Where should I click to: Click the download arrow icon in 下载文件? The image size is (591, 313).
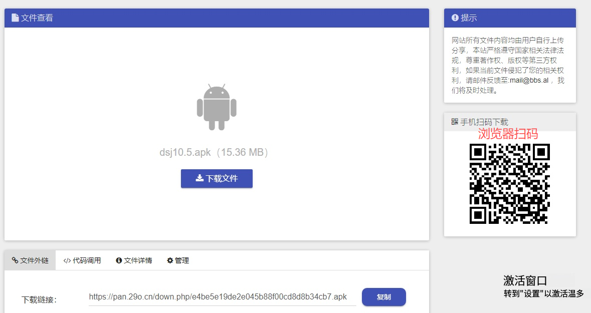click(200, 178)
